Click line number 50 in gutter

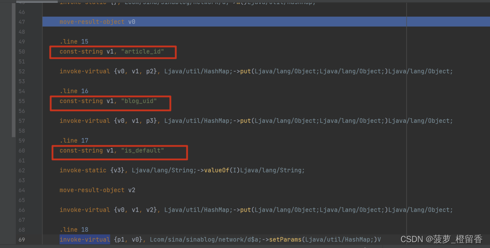click(x=22, y=52)
